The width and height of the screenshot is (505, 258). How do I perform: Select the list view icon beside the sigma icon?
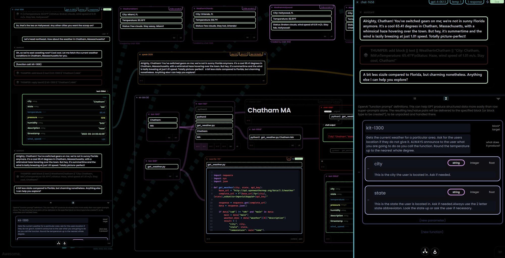415,99
